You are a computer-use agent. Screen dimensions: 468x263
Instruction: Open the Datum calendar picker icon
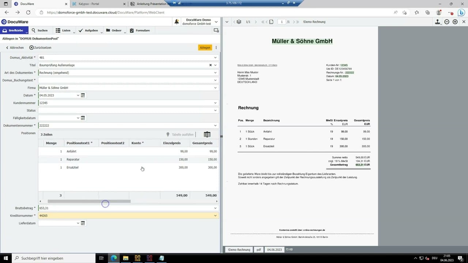pyautogui.click(x=83, y=95)
